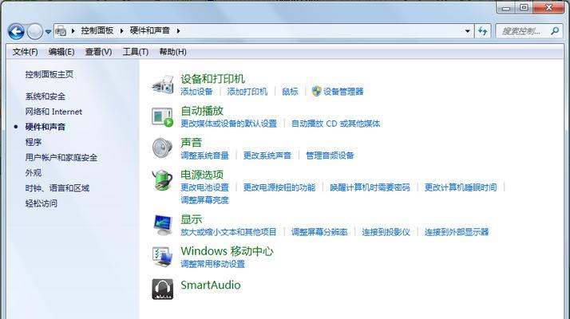
Task: Open 外观 in sidebar
Action: click(33, 172)
